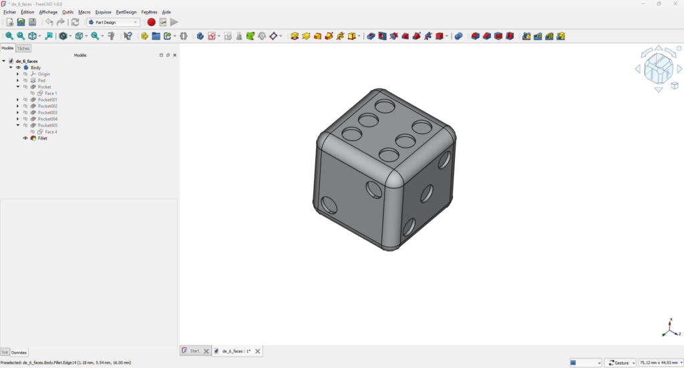The image size is (684, 368).
Task: Click the Fit All zoom icon
Action: [x=9, y=36]
